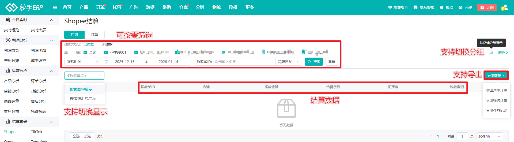The width and height of the screenshot is (514, 142).
Task: Switch to the 店铺 tab
Action: tap(74, 35)
